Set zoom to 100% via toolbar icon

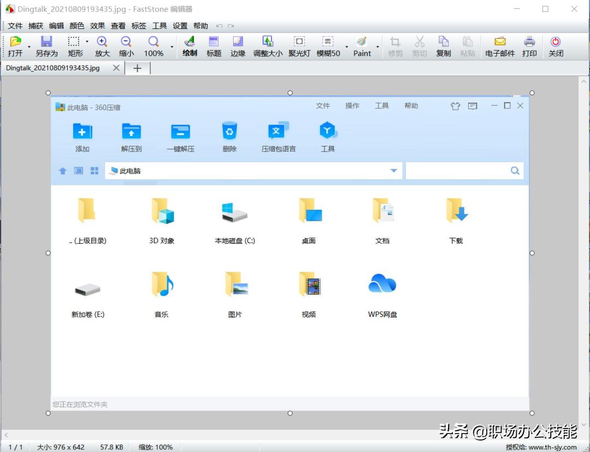[154, 46]
